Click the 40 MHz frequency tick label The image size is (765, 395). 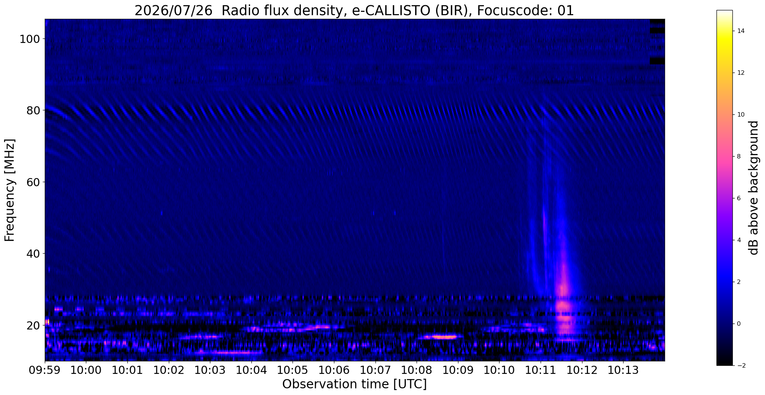pos(33,254)
